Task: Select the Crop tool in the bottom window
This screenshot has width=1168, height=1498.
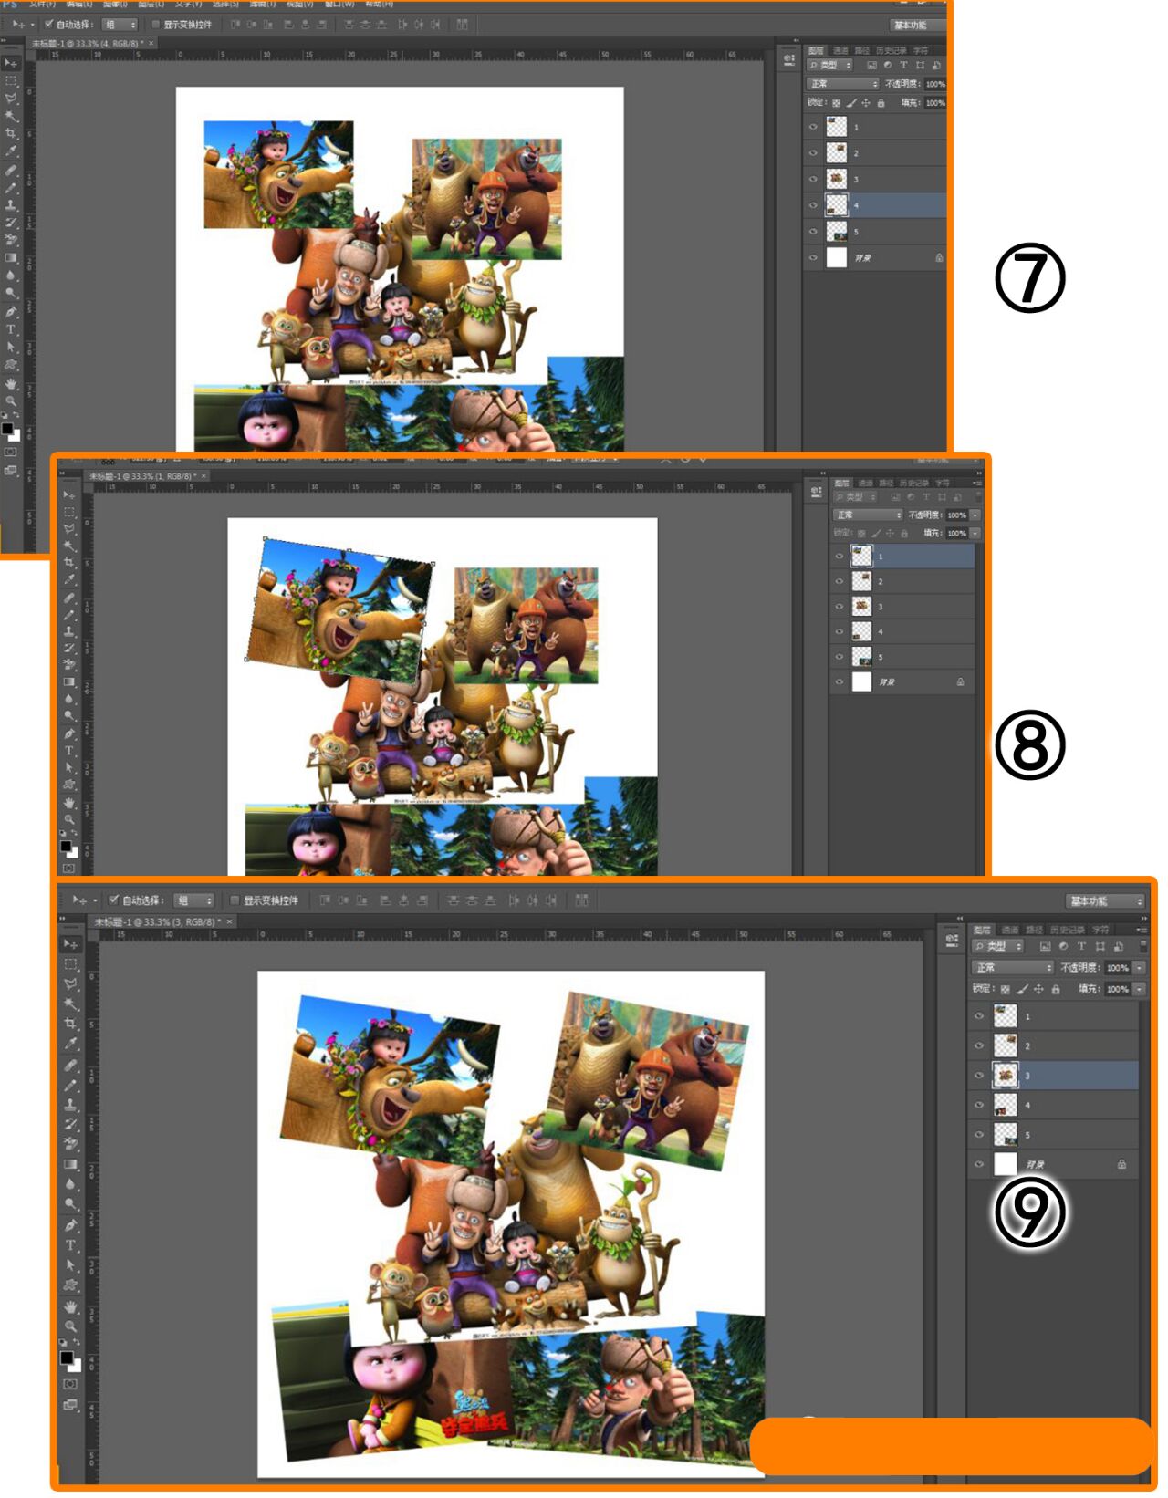Action: pyautogui.click(x=70, y=1024)
